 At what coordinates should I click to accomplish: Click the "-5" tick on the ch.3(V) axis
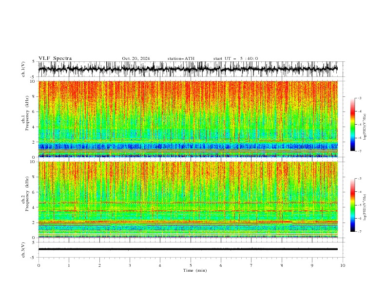[x=33, y=258]
